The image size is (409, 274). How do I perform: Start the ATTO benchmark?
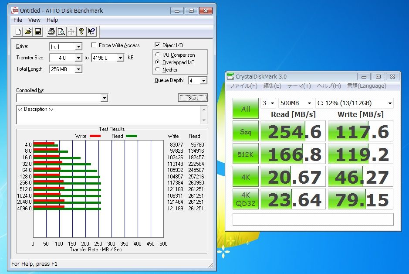pyautogui.click(x=193, y=98)
